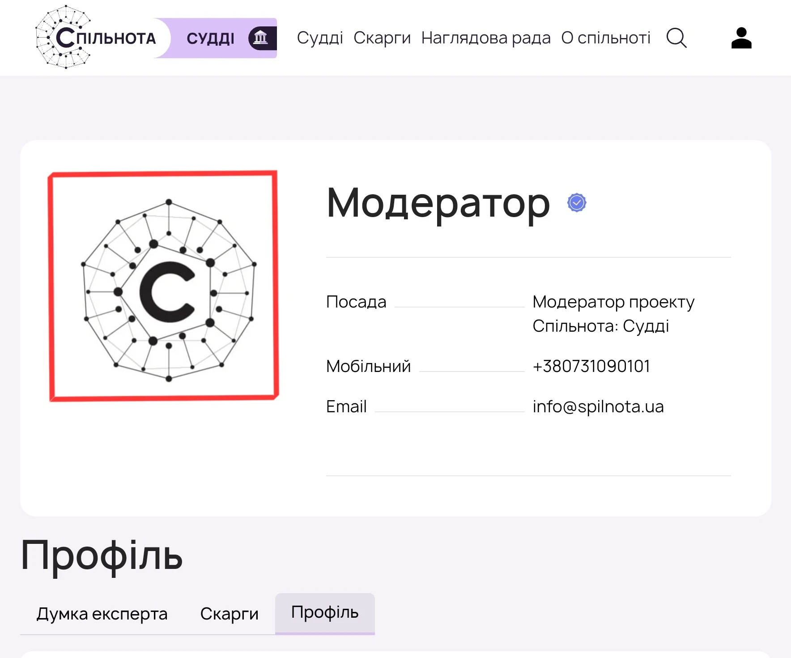Click the blue verified checkmark badge
The height and width of the screenshot is (658, 791).
577,203
